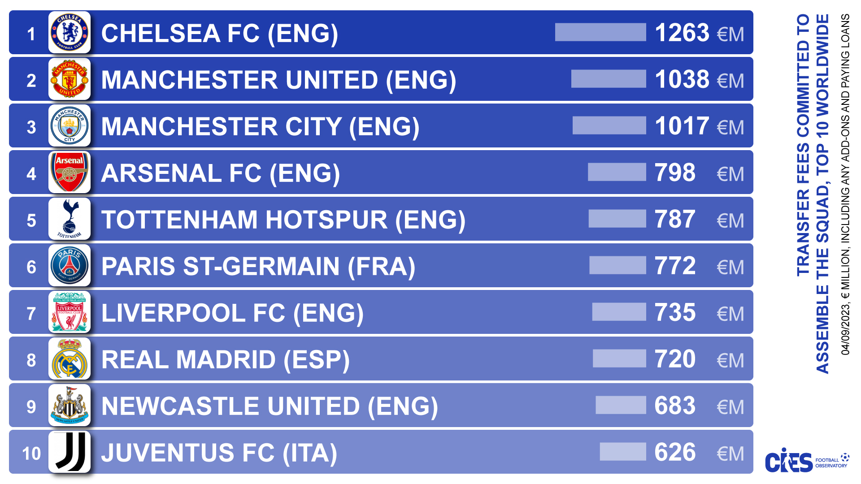
Task: Click the Chelsea FC crest icon
Action: (70, 33)
